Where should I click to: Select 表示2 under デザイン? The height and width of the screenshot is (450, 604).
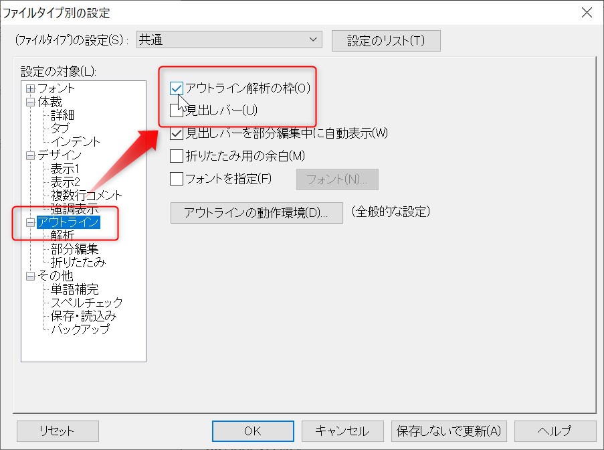pyautogui.click(x=65, y=182)
